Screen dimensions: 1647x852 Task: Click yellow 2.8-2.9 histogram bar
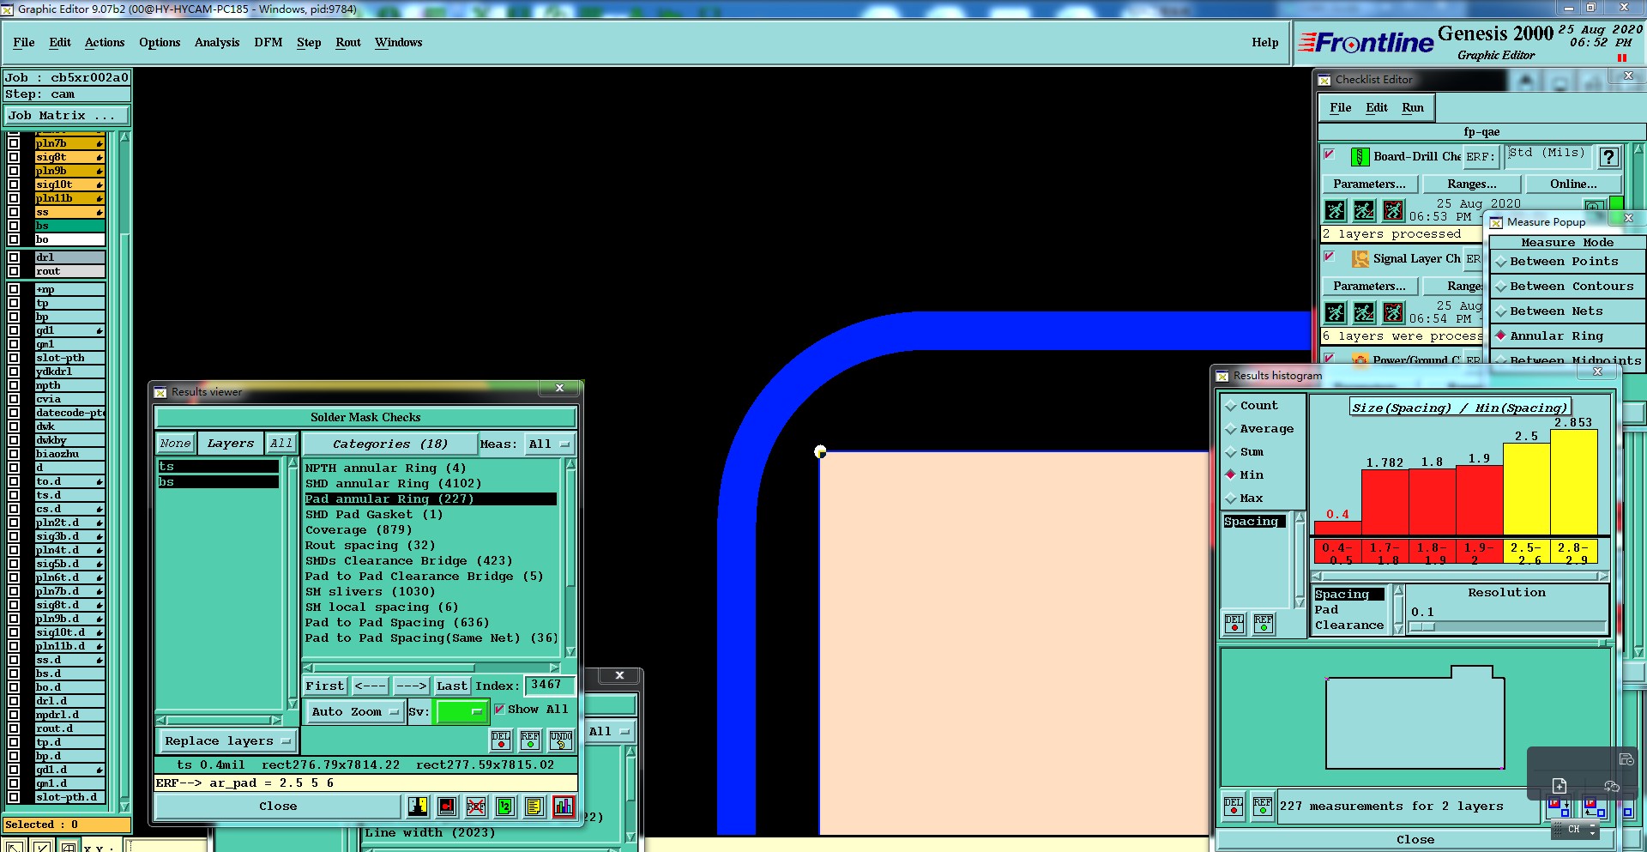click(x=1574, y=482)
